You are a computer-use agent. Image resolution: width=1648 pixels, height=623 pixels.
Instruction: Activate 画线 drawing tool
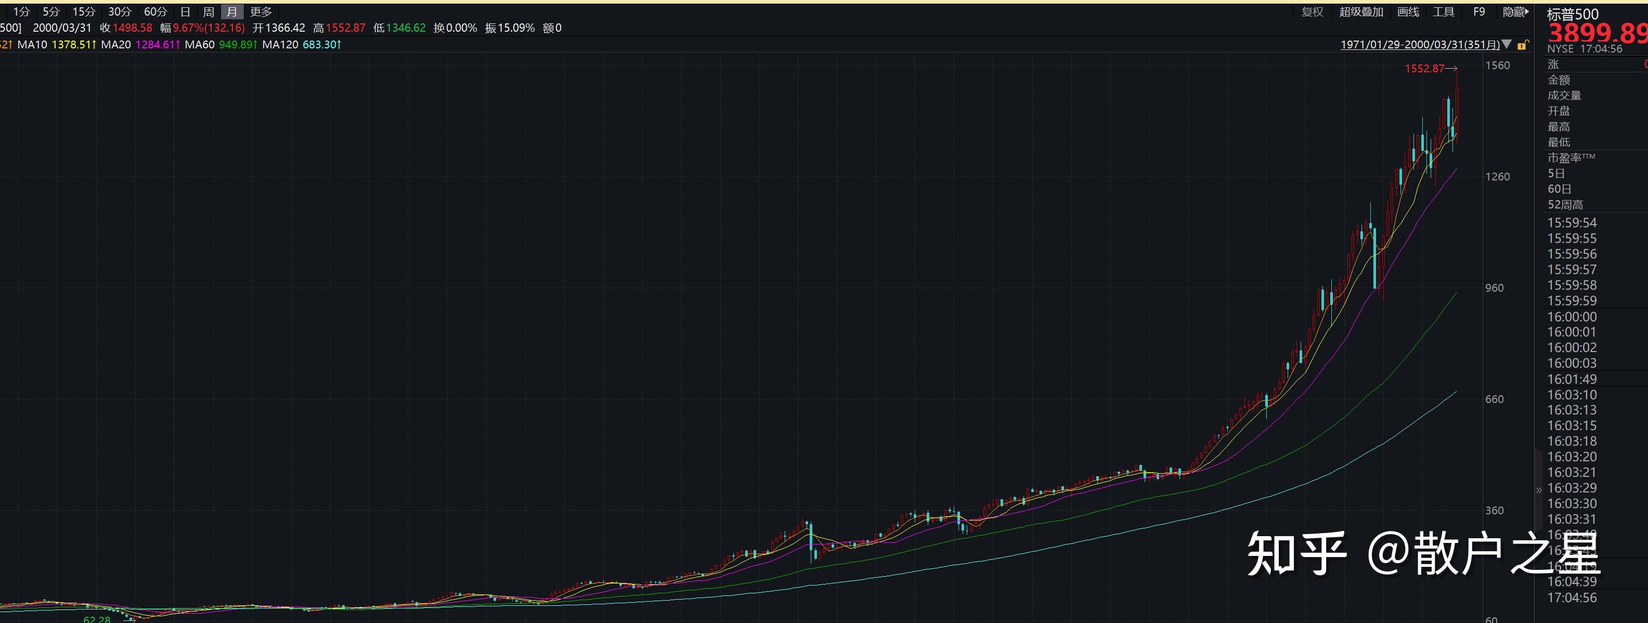(1408, 11)
